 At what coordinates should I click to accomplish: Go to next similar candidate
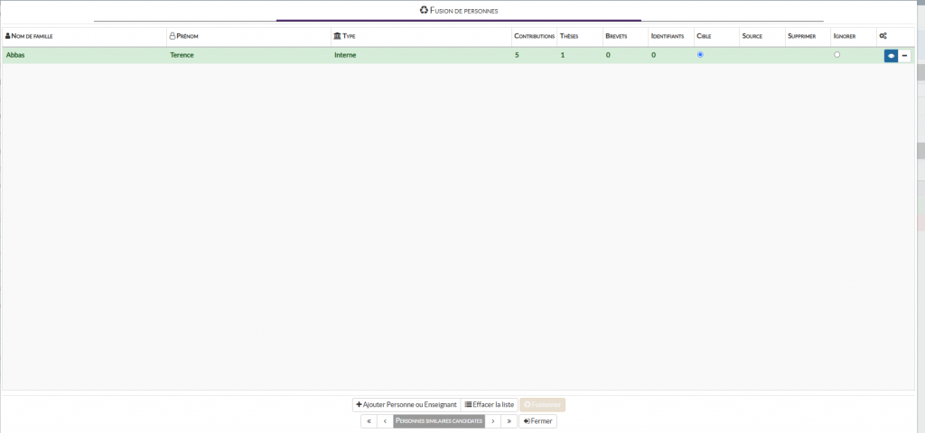(x=493, y=421)
